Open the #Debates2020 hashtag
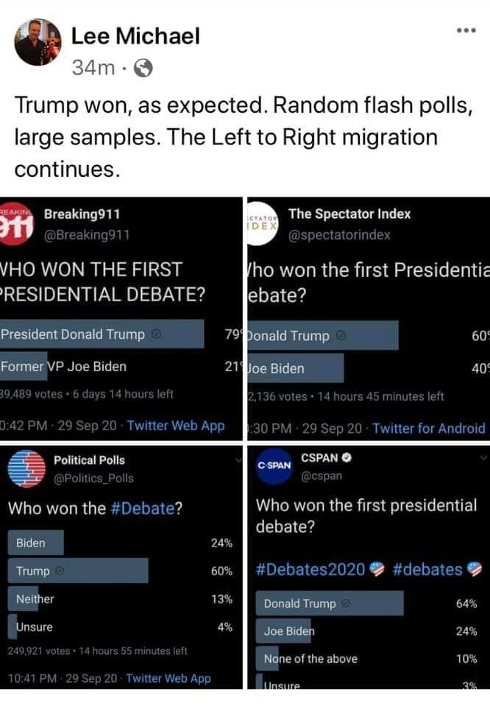The image size is (490, 707). click(310, 569)
